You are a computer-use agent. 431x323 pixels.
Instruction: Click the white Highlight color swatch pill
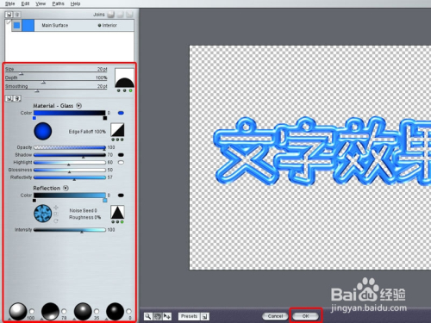pos(121,162)
